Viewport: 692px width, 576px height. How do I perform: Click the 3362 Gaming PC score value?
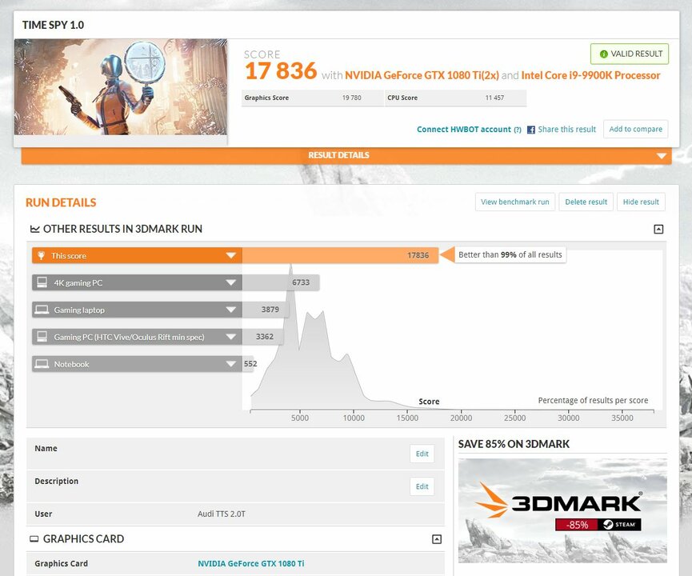pyautogui.click(x=265, y=337)
